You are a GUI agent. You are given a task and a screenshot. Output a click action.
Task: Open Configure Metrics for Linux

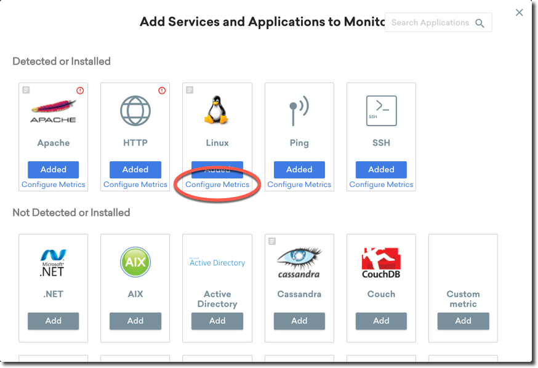(217, 185)
